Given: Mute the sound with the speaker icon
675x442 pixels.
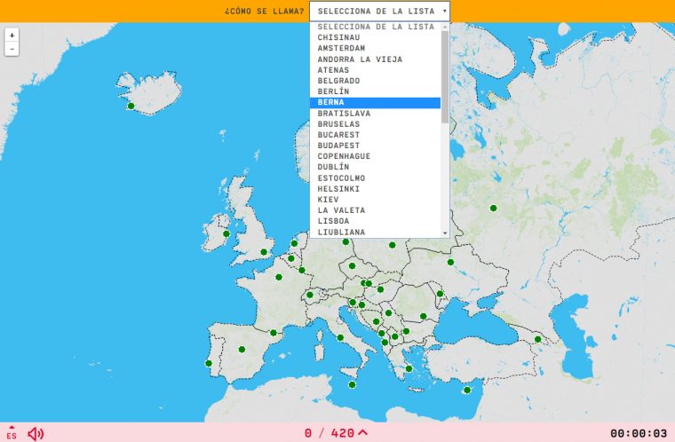Looking at the screenshot, I should 36,433.
